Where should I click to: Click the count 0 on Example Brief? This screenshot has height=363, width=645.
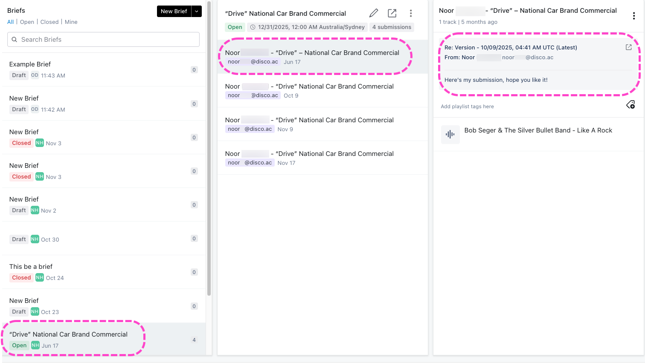point(194,70)
